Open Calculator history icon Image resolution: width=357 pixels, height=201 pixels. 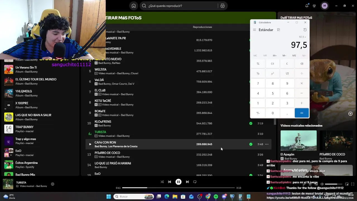tap(305, 30)
